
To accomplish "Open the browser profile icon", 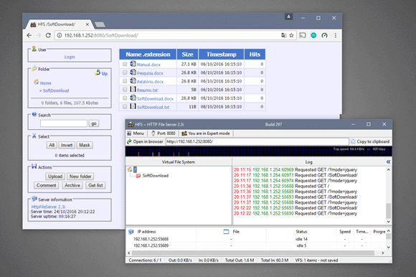I will point(288,17).
